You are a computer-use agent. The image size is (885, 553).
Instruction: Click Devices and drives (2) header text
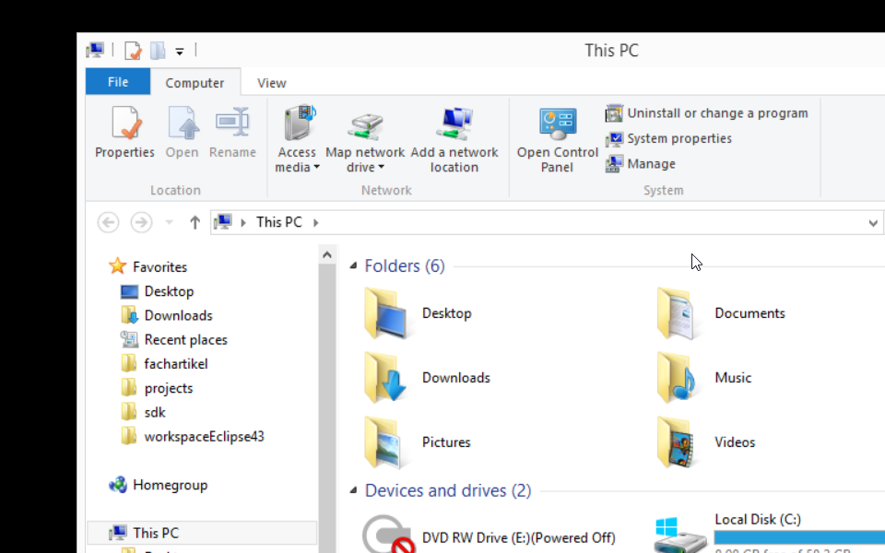pyautogui.click(x=448, y=490)
